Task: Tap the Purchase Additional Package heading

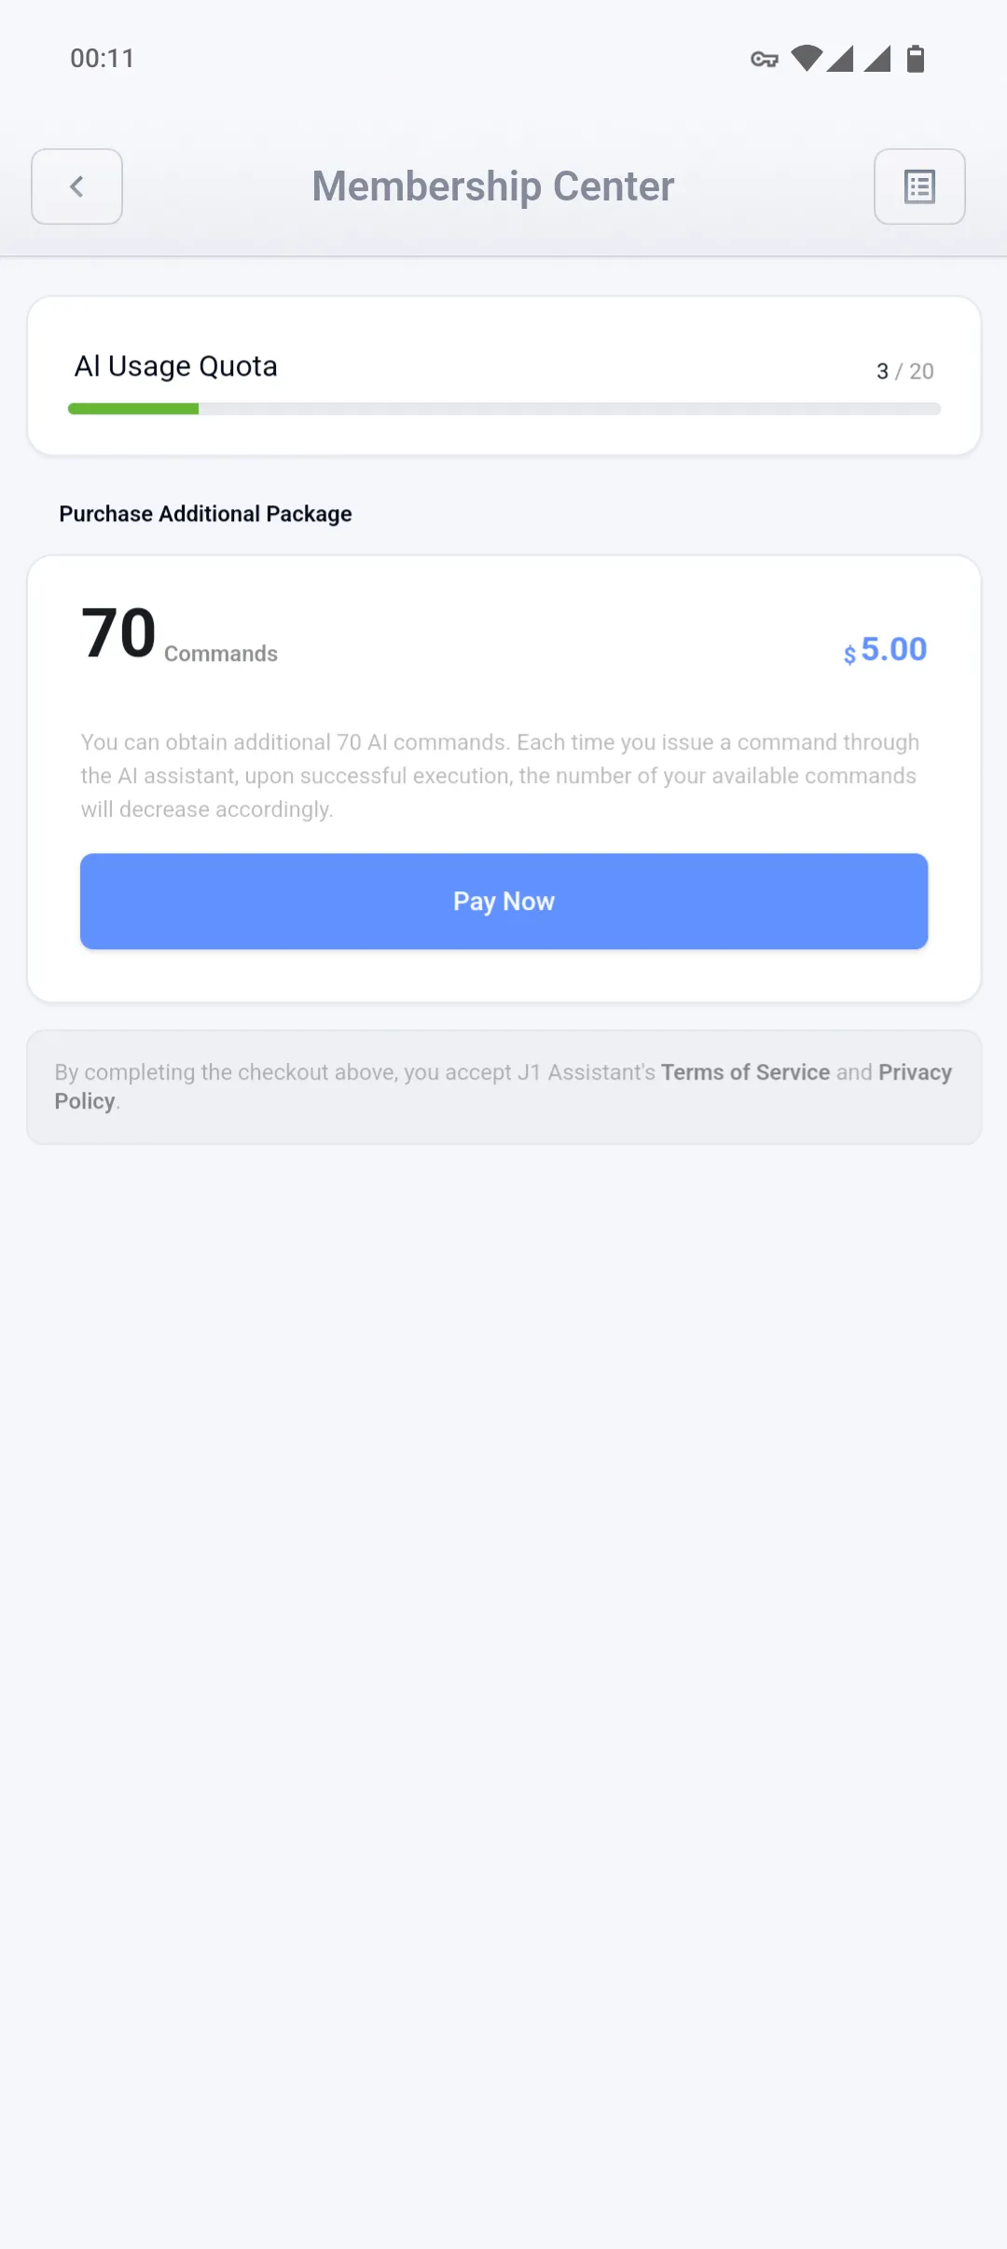Action: click(x=205, y=514)
